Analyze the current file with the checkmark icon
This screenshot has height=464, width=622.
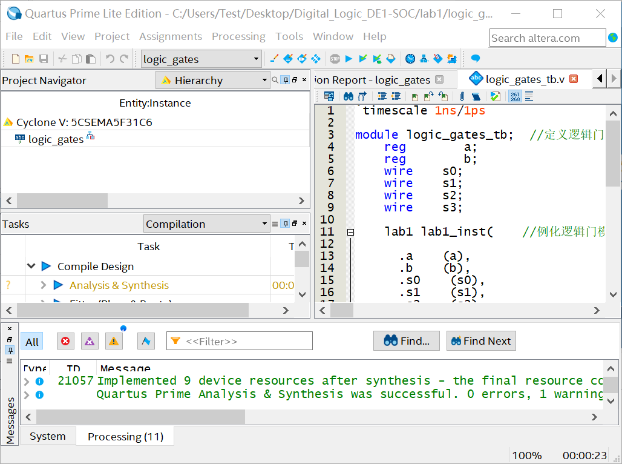(495, 96)
